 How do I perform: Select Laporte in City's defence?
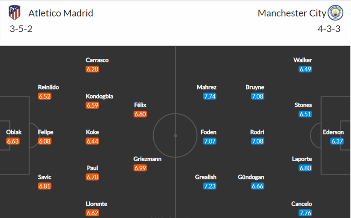pyautogui.click(x=302, y=159)
